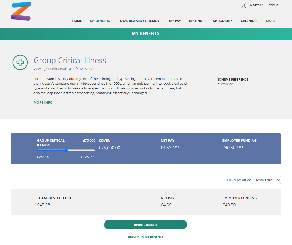Select the MY BENEFITS tab

tap(100, 21)
